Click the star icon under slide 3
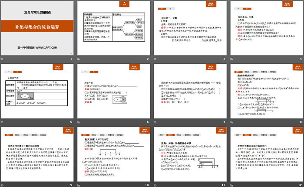This screenshot has height=187, width=304. (x=155, y=59)
